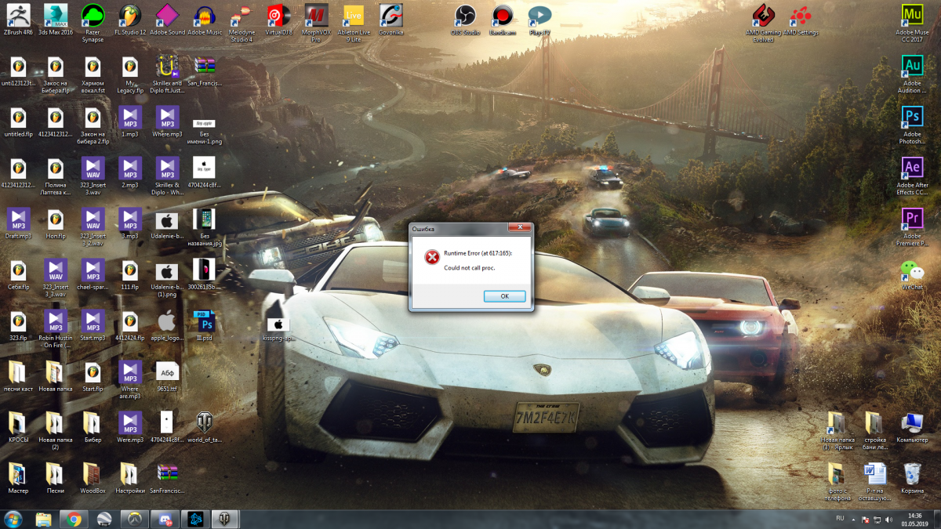
Task: Open the volume control in system tray
Action: 888,519
